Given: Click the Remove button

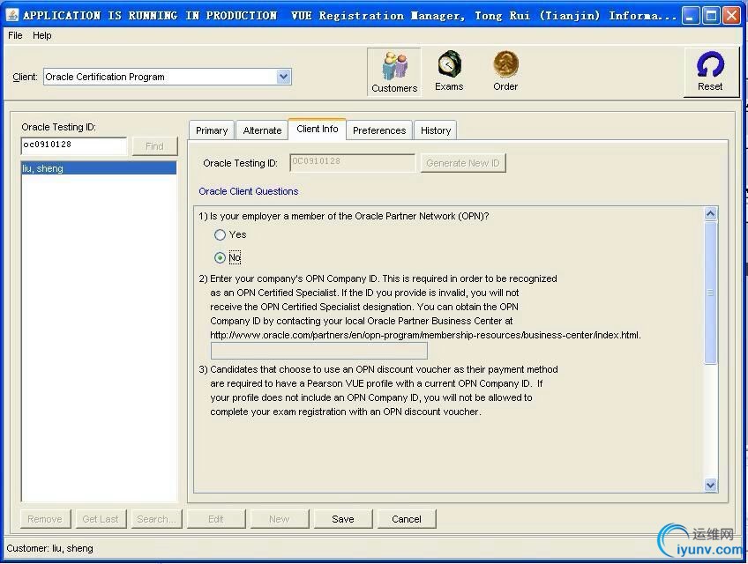Looking at the screenshot, I should (x=45, y=519).
